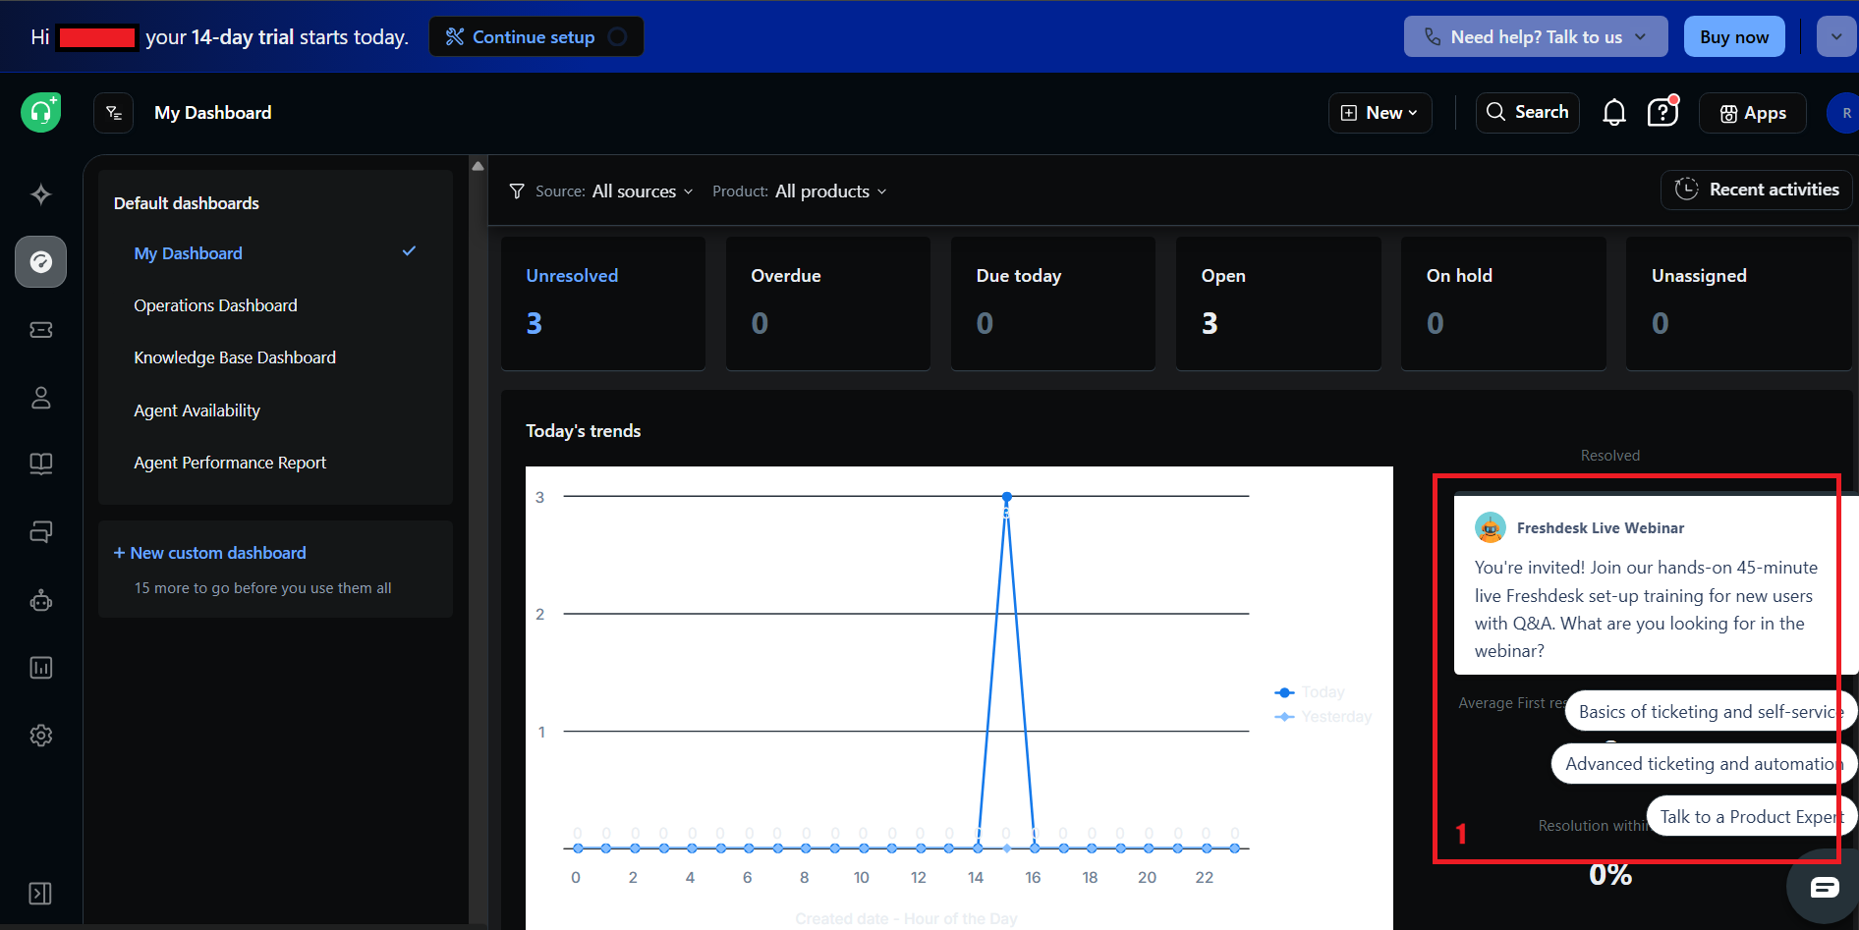Toggle the Today series in chart legend
Screen dimensions: 1859x930
[1310, 692]
